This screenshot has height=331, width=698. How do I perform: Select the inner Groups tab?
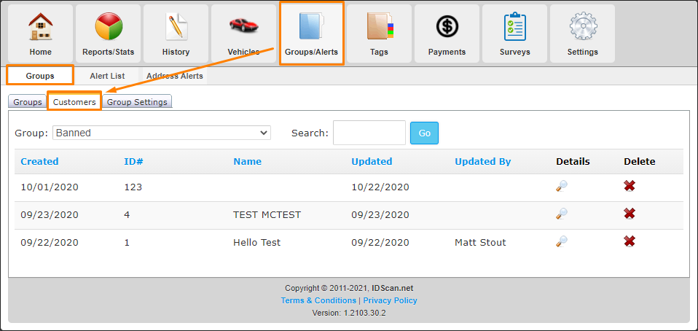point(28,102)
